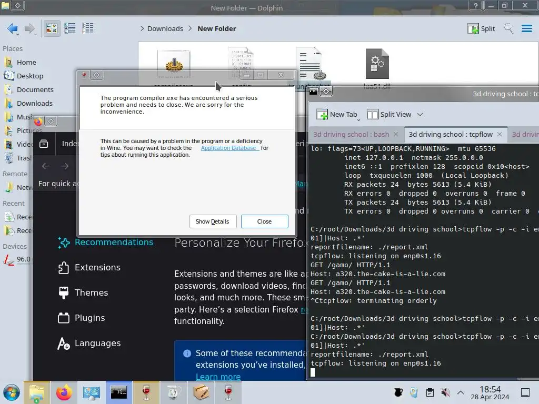Open file manager from taskbar
The height and width of the screenshot is (404, 539).
point(37,392)
